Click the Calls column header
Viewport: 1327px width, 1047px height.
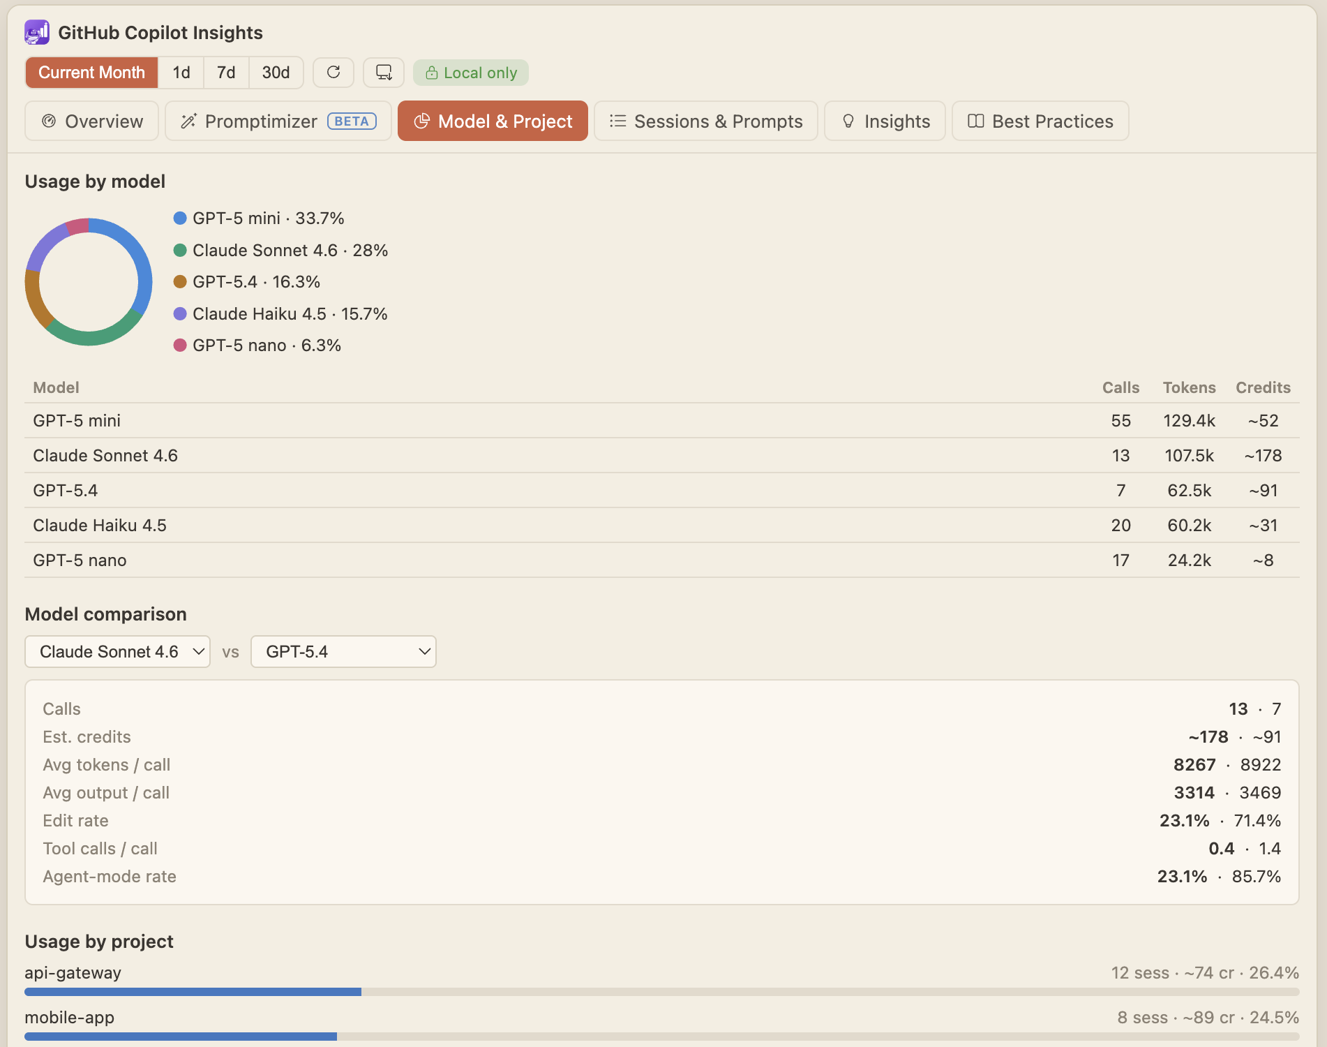point(1120,387)
